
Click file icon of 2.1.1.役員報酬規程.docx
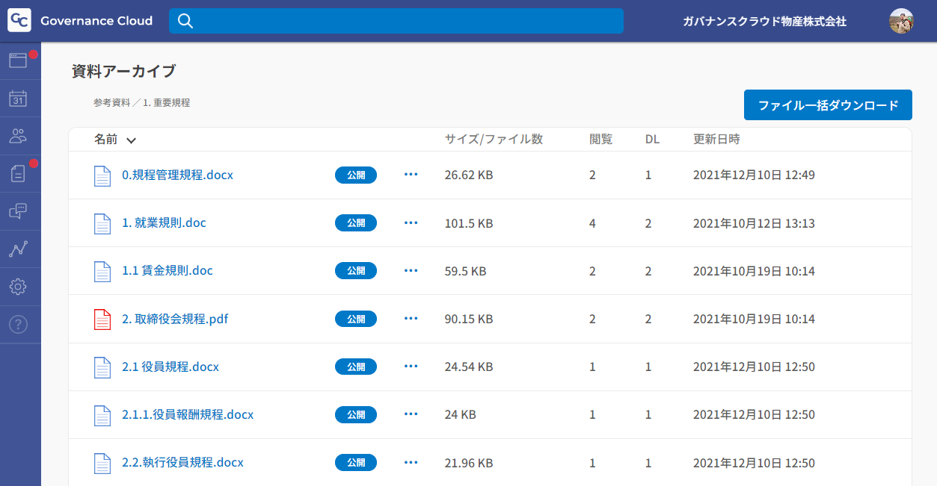click(102, 414)
